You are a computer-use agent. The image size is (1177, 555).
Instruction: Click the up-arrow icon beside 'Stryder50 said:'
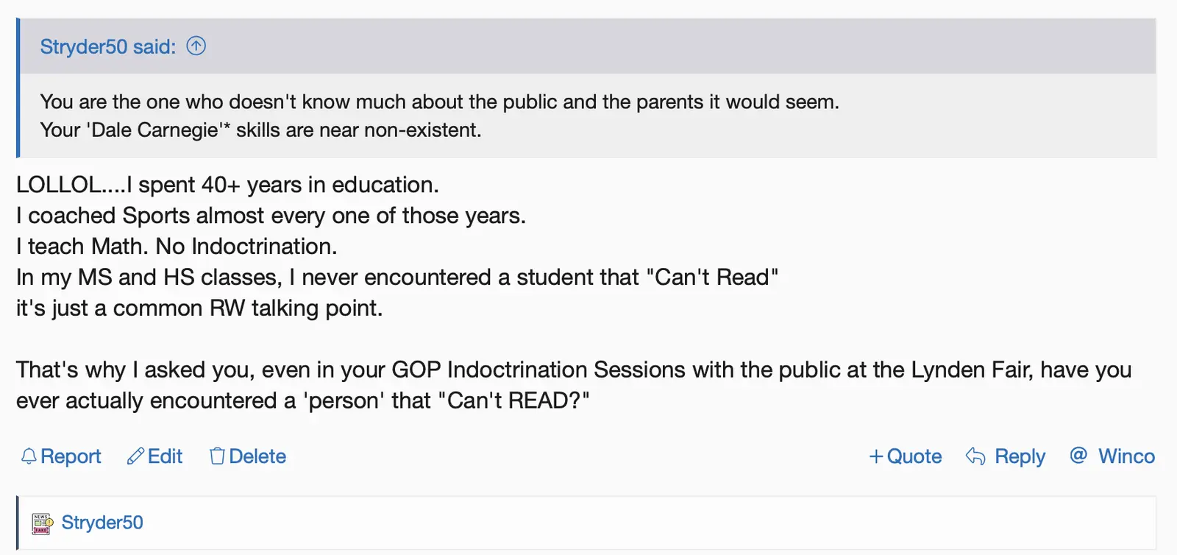196,46
